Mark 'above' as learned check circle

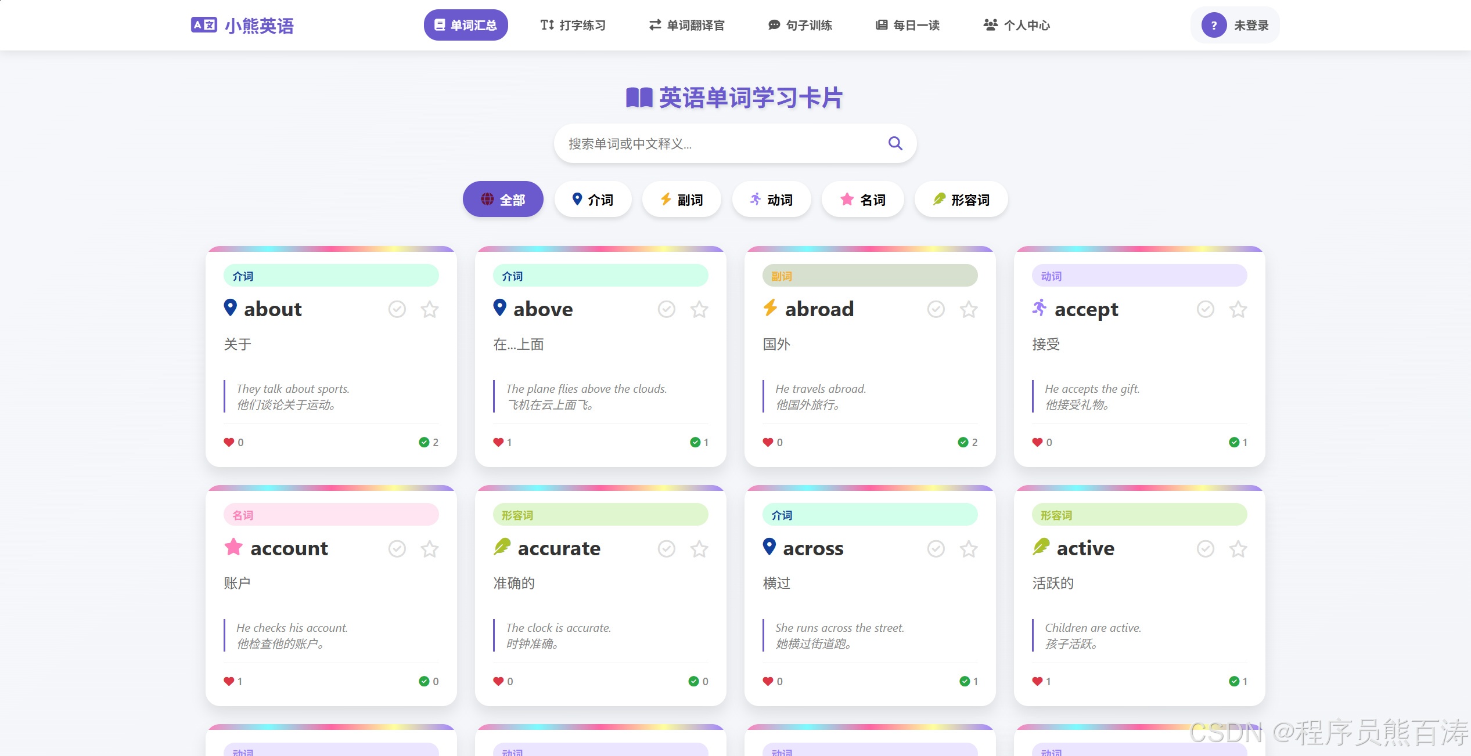[x=667, y=309]
